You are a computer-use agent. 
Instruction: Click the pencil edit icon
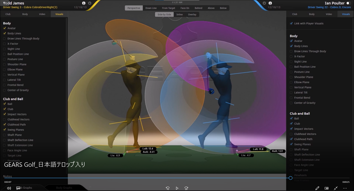click(x=317, y=188)
